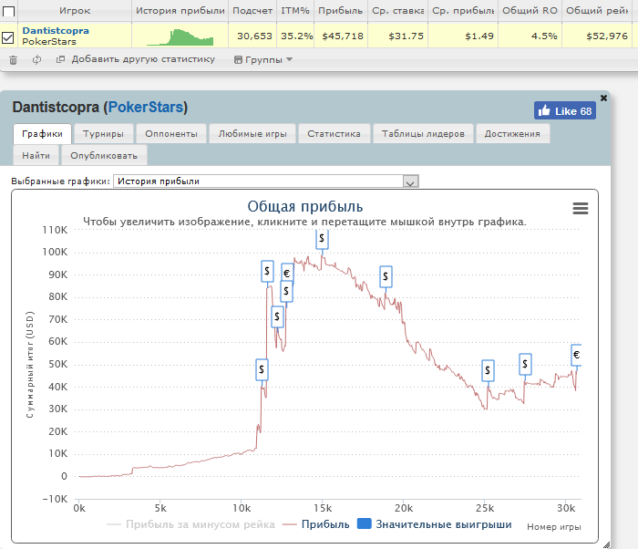
Task: Click the Общая прибыль chart title
Action: coord(305,206)
